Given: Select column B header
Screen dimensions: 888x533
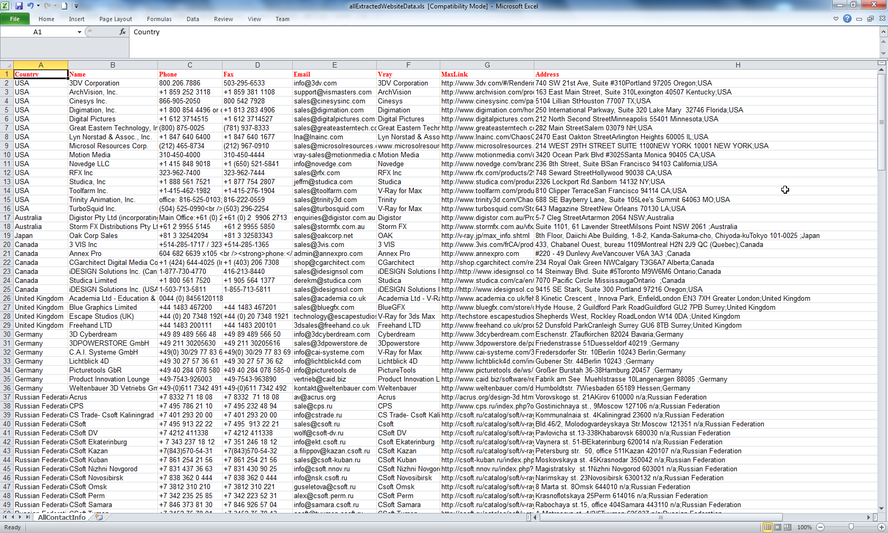Looking at the screenshot, I should tap(113, 65).
